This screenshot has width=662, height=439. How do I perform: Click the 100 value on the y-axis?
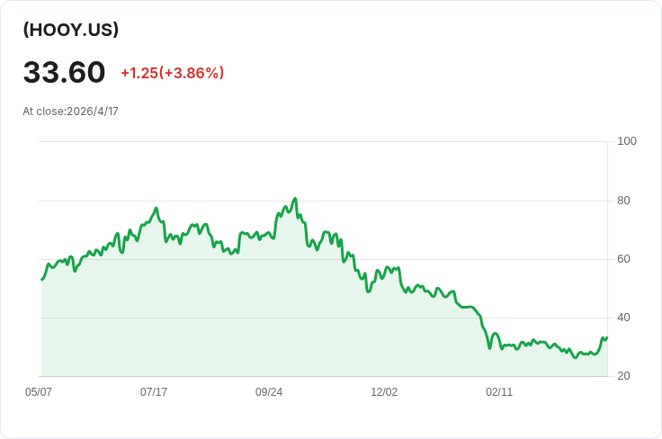click(x=627, y=141)
